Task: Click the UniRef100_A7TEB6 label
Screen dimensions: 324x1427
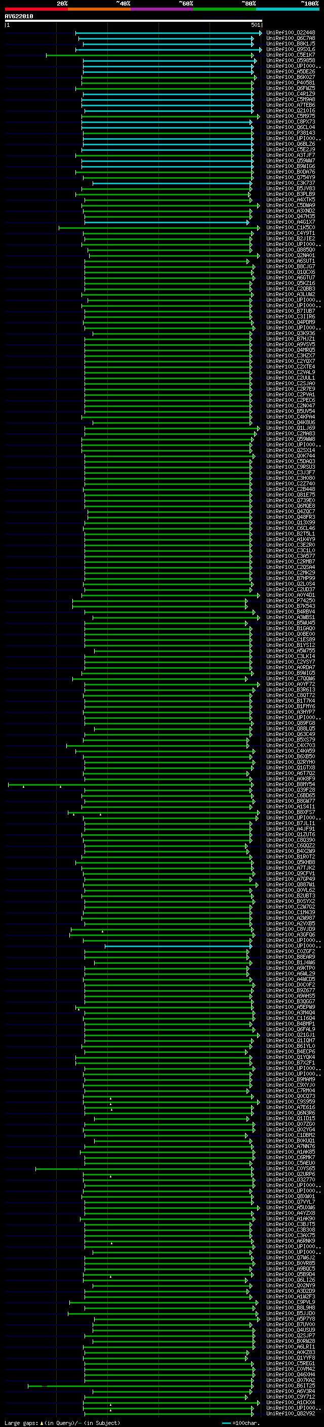Action: 290,105
